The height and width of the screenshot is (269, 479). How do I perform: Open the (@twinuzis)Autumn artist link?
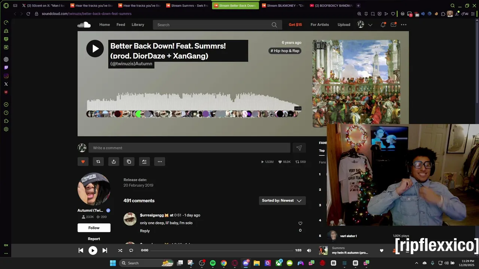tap(131, 64)
